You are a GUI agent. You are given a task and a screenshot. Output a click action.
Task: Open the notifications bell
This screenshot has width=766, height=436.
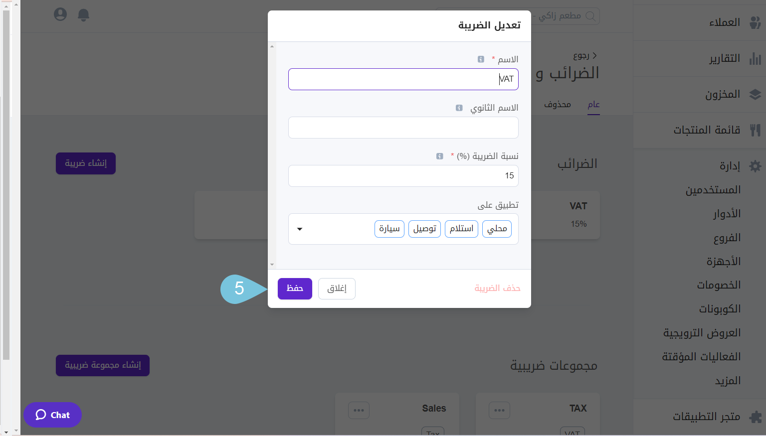tap(84, 15)
